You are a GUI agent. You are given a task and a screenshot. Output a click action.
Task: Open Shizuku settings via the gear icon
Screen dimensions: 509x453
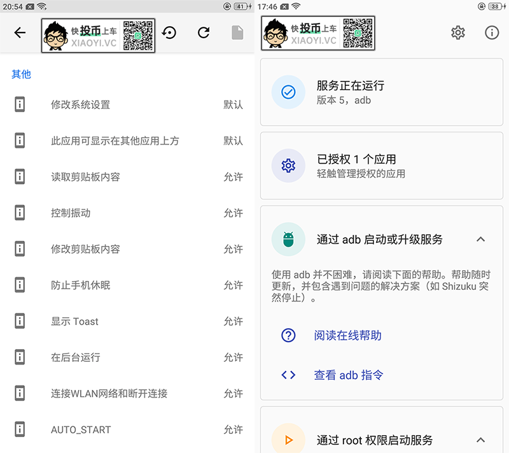coord(457,32)
